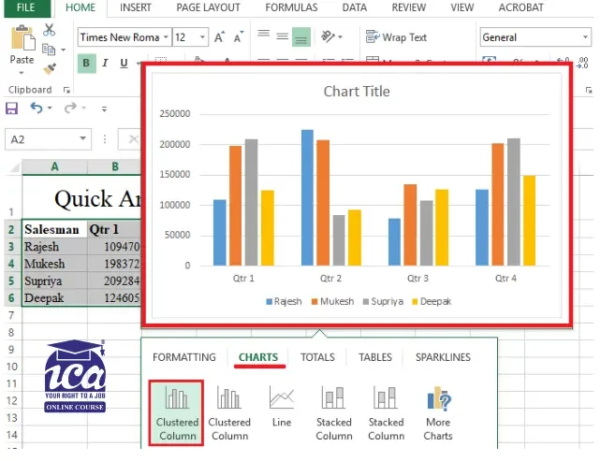Click the Undo arrow icon
Viewport: 615px width, 461px height.
(37, 108)
